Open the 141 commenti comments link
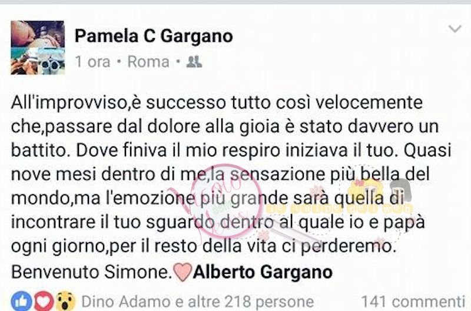 (413, 302)
